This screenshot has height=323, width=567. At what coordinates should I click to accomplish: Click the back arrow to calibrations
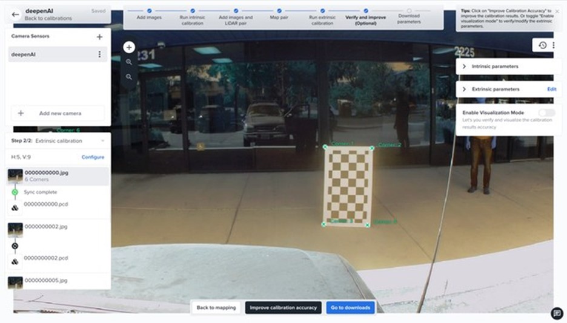click(x=16, y=15)
